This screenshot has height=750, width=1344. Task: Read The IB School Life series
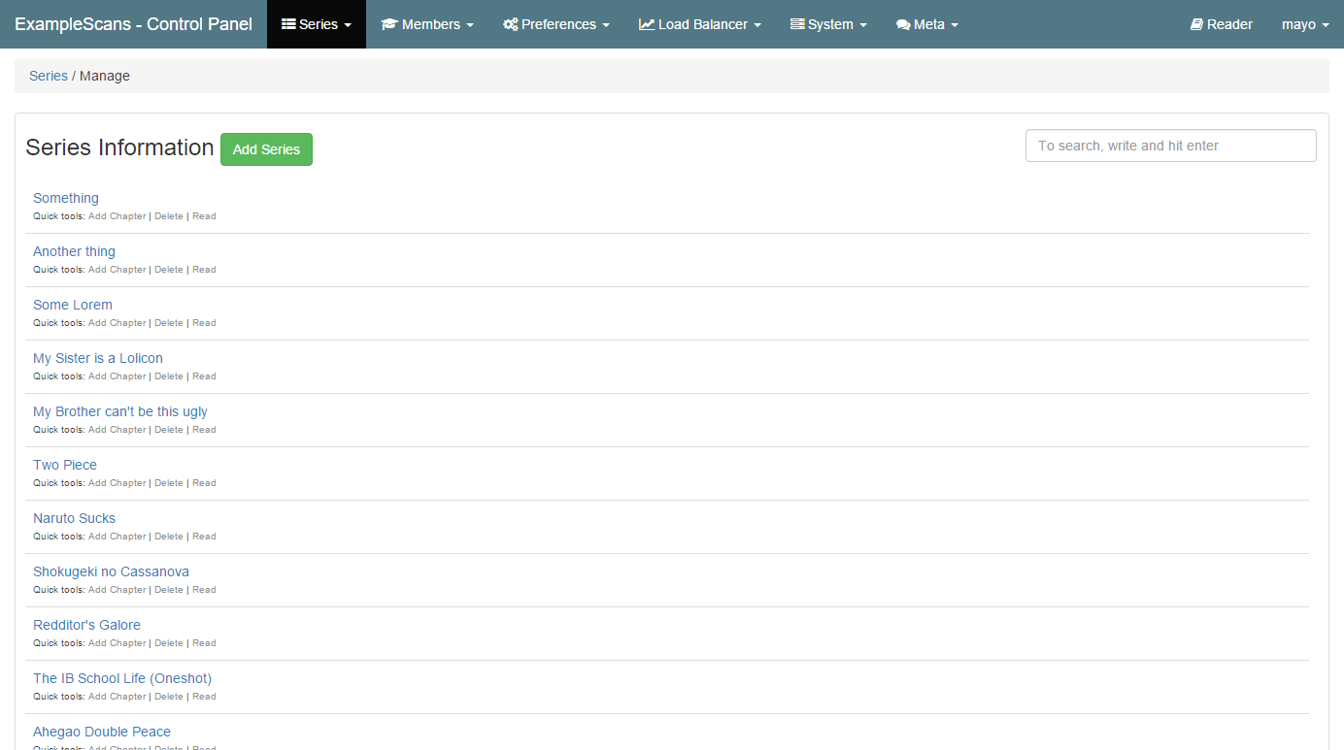point(204,697)
